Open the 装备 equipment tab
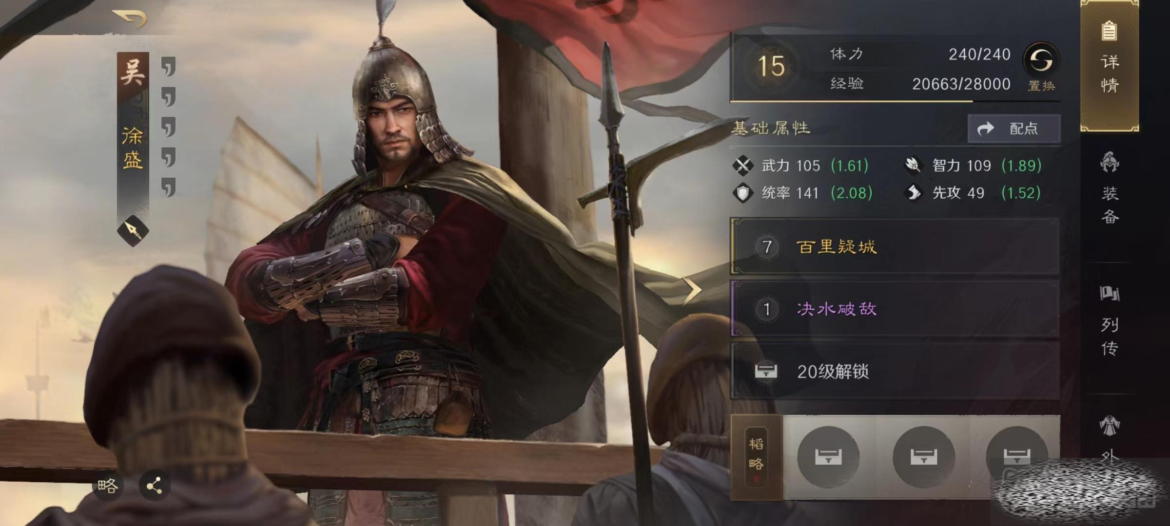This screenshot has height=526, width=1170. click(x=1110, y=188)
